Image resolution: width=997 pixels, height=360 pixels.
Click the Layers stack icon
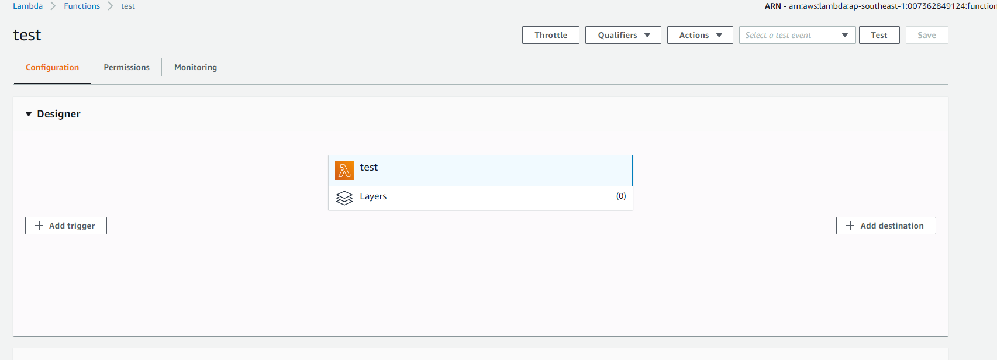click(344, 198)
